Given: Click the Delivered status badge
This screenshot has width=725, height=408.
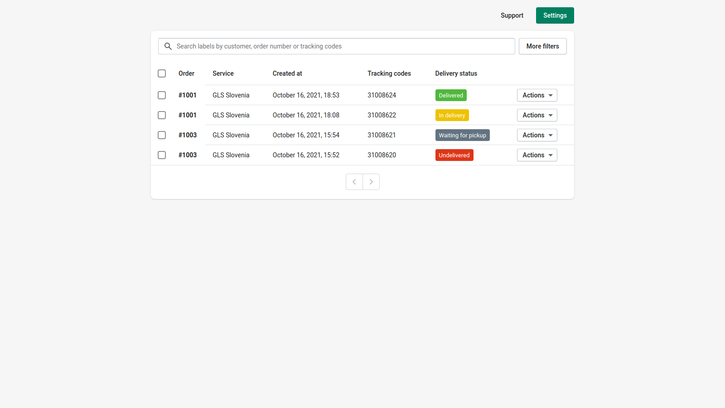Looking at the screenshot, I should [450, 95].
